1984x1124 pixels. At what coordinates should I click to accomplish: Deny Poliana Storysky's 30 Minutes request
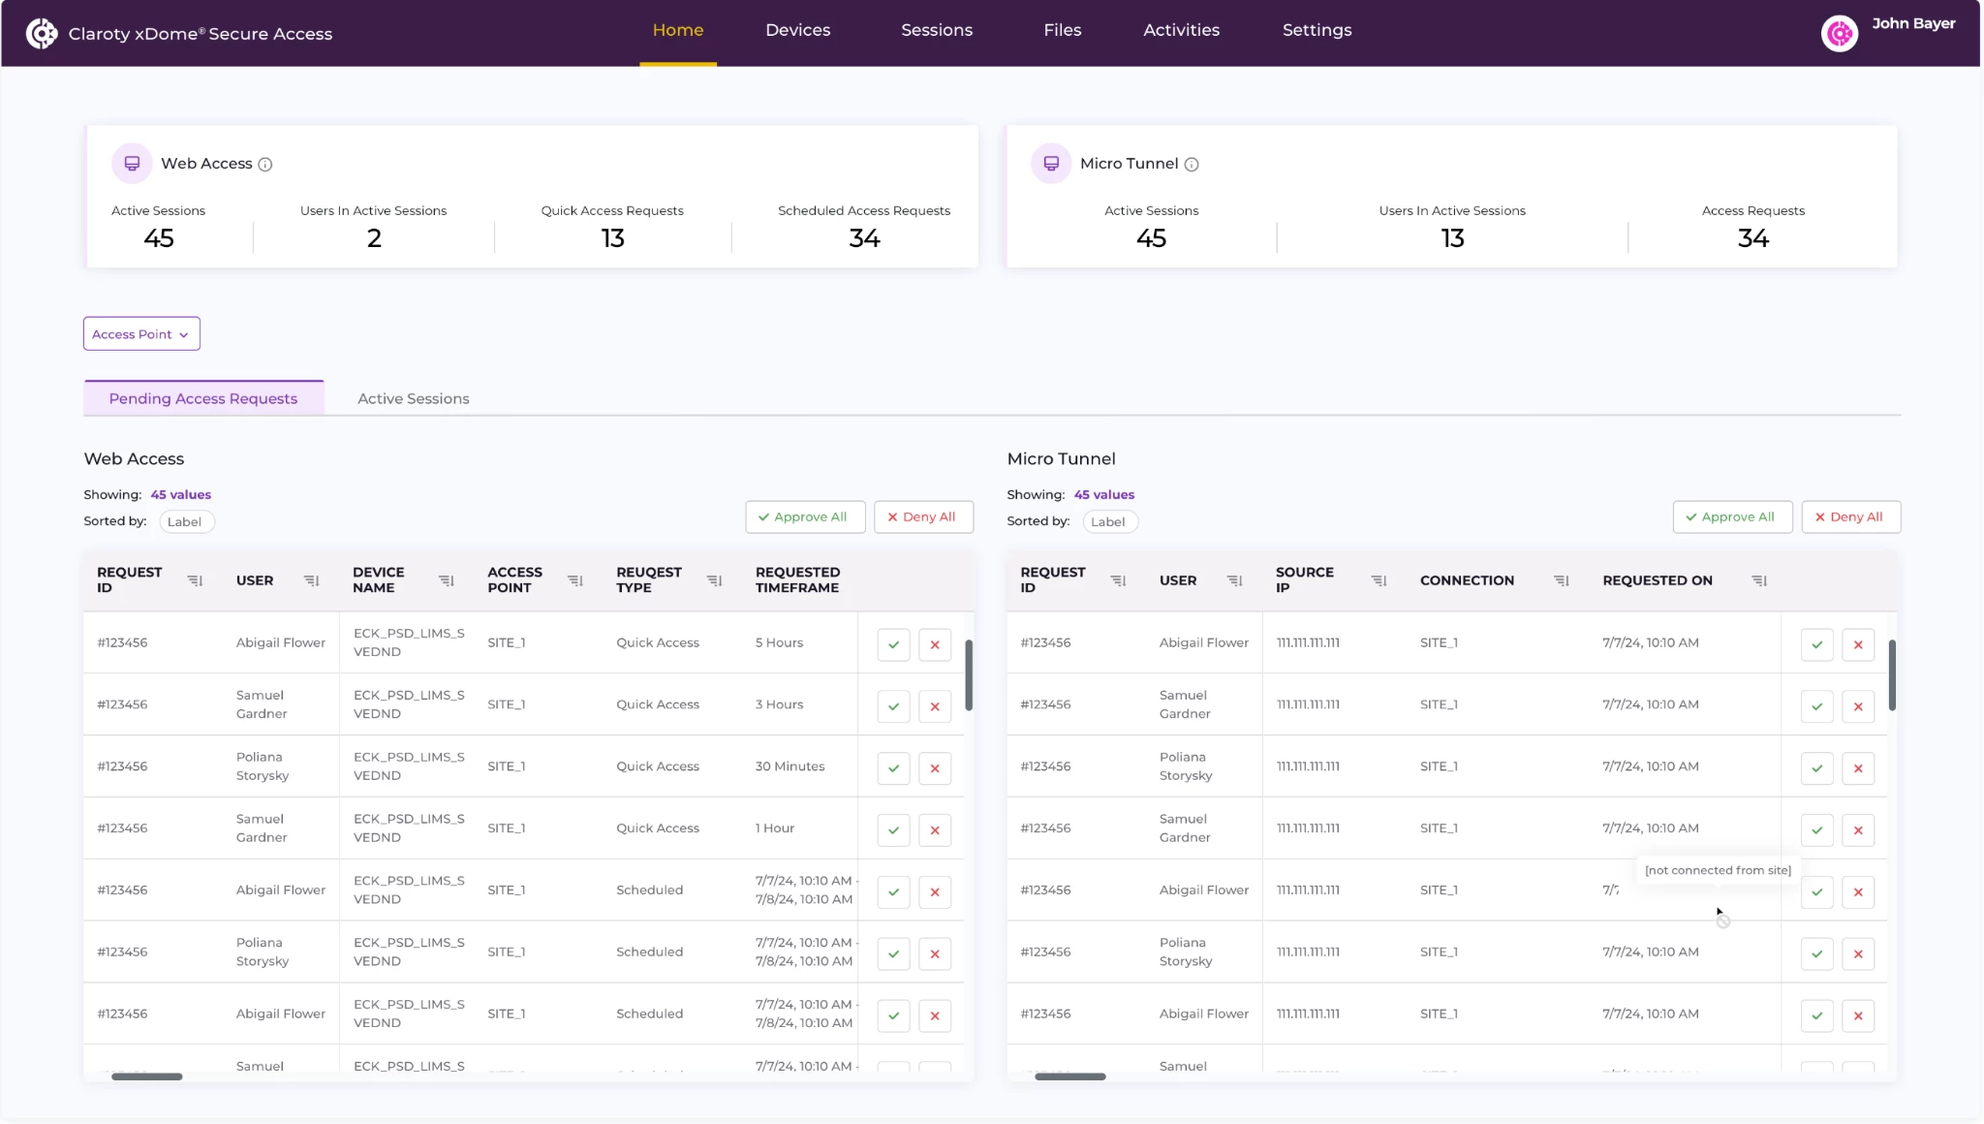[x=935, y=768]
